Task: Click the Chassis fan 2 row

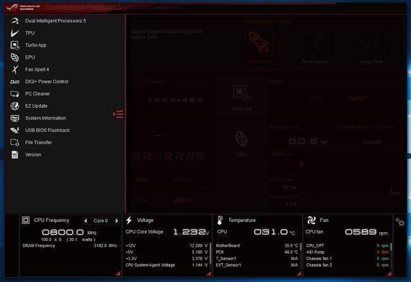Action: 347,265
